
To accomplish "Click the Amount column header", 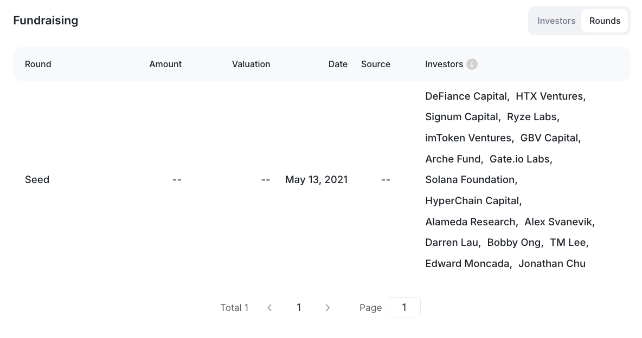I will pos(165,64).
